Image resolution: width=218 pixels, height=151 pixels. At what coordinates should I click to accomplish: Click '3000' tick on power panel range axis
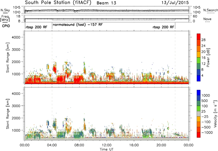16,50
